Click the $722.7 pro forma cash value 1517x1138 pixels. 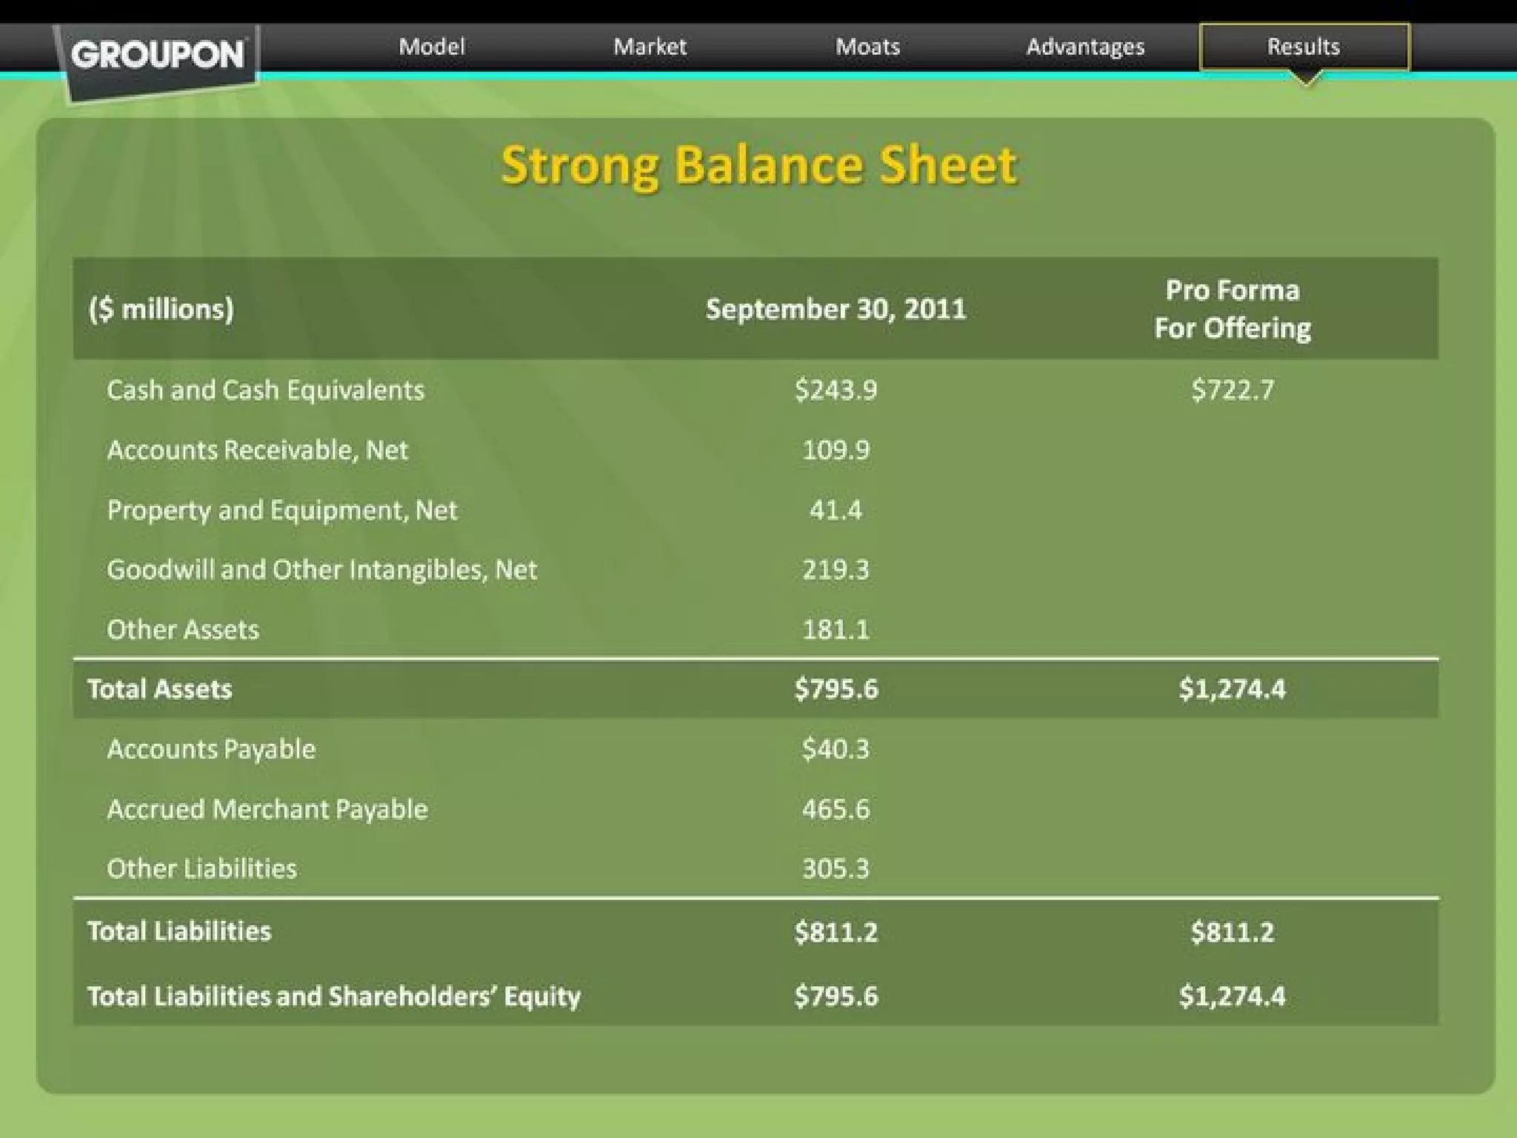[1233, 390]
